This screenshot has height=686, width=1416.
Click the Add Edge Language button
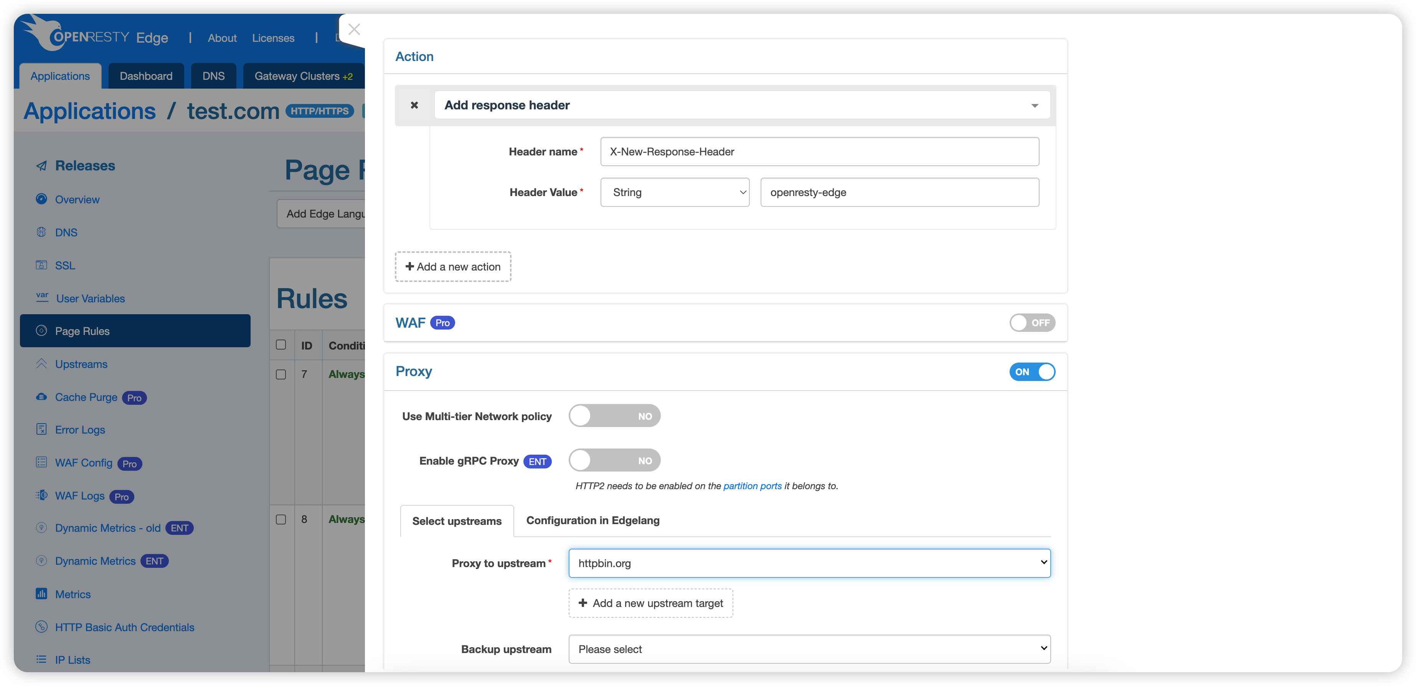(x=321, y=214)
